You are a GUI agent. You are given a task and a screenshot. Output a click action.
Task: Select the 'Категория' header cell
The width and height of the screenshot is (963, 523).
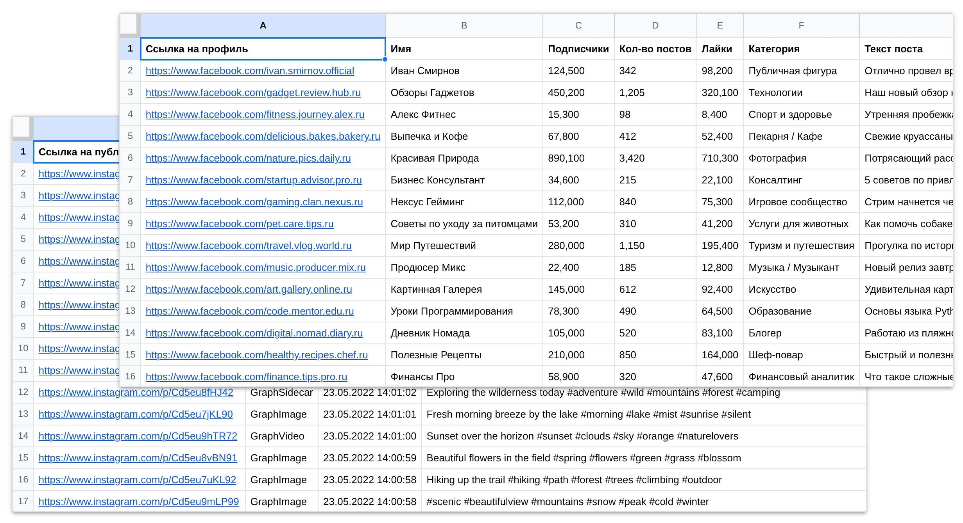[x=801, y=49]
